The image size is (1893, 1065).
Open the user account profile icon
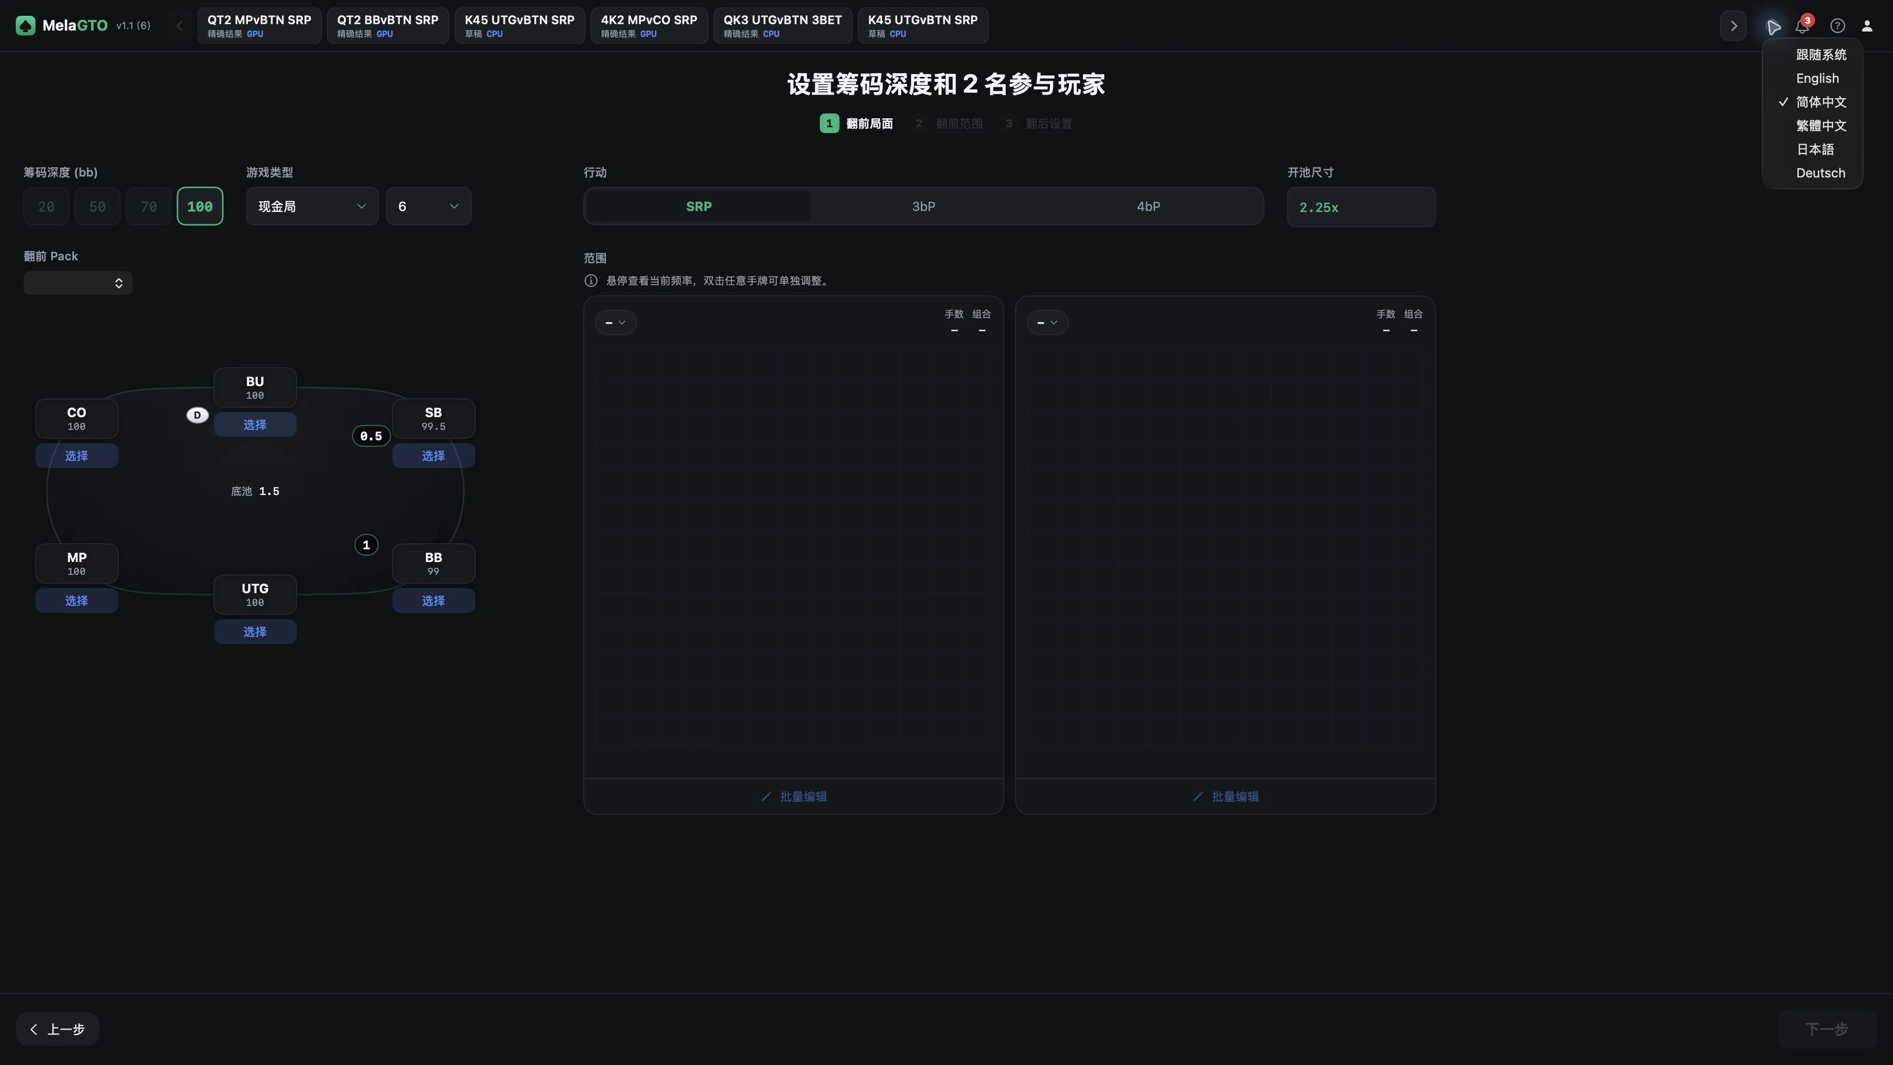[x=1866, y=26]
